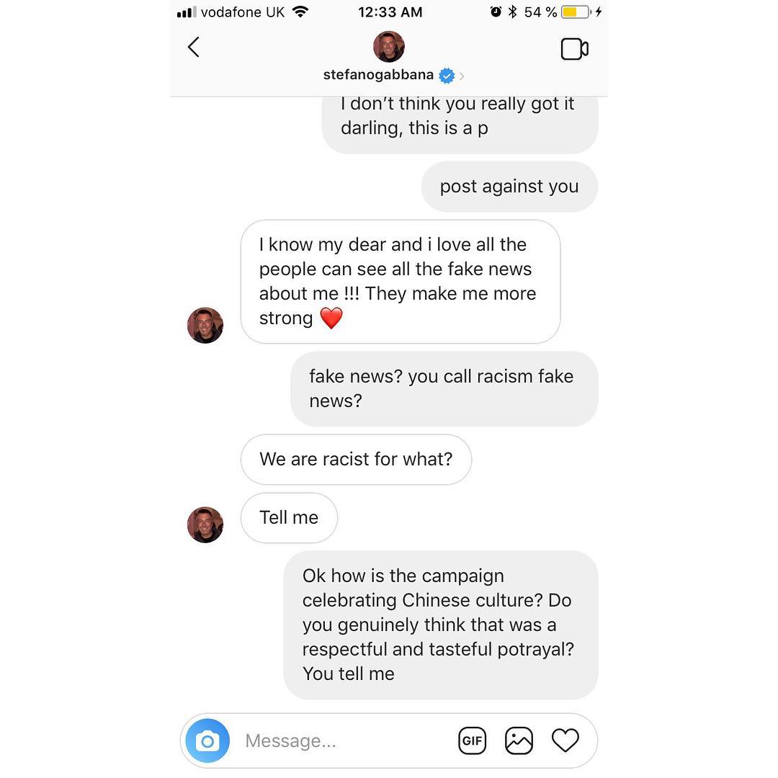Tap the blue verified badge
Viewport: 778px width, 778px height.
[447, 76]
